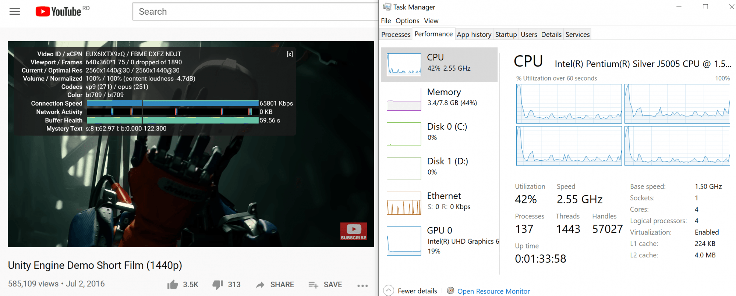Viewport: 736px width, 296px height.
Task: Click the Fewer details text button
Action: (417, 291)
